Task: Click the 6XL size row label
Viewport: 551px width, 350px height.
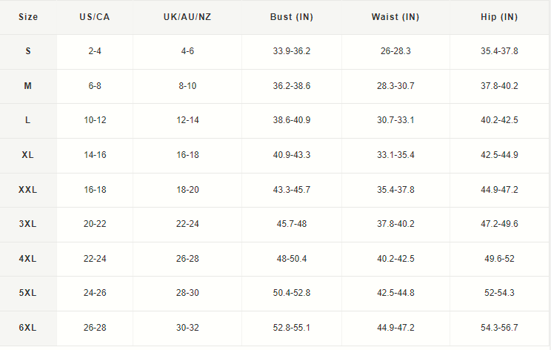Action: [x=27, y=328]
